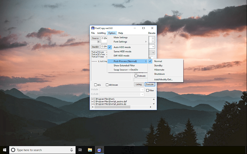The width and height of the screenshot is (247, 154).
Task: Open File Explorer from the taskbar
Action: click(90, 150)
